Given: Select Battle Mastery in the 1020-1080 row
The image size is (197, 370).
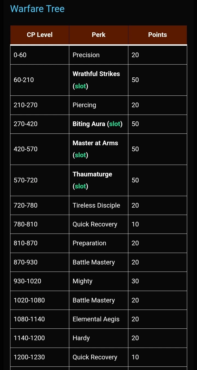Looking at the screenshot, I should pyautogui.click(x=94, y=300).
